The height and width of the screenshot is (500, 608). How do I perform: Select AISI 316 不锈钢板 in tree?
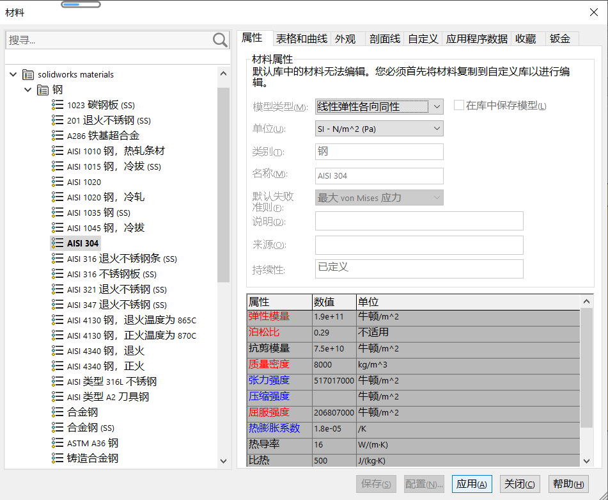pos(112,274)
